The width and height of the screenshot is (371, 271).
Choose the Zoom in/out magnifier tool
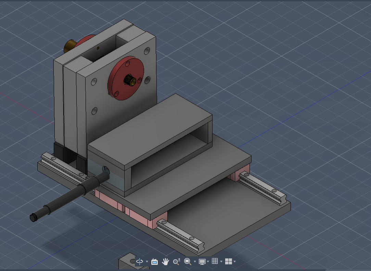pyautogui.click(x=177, y=261)
